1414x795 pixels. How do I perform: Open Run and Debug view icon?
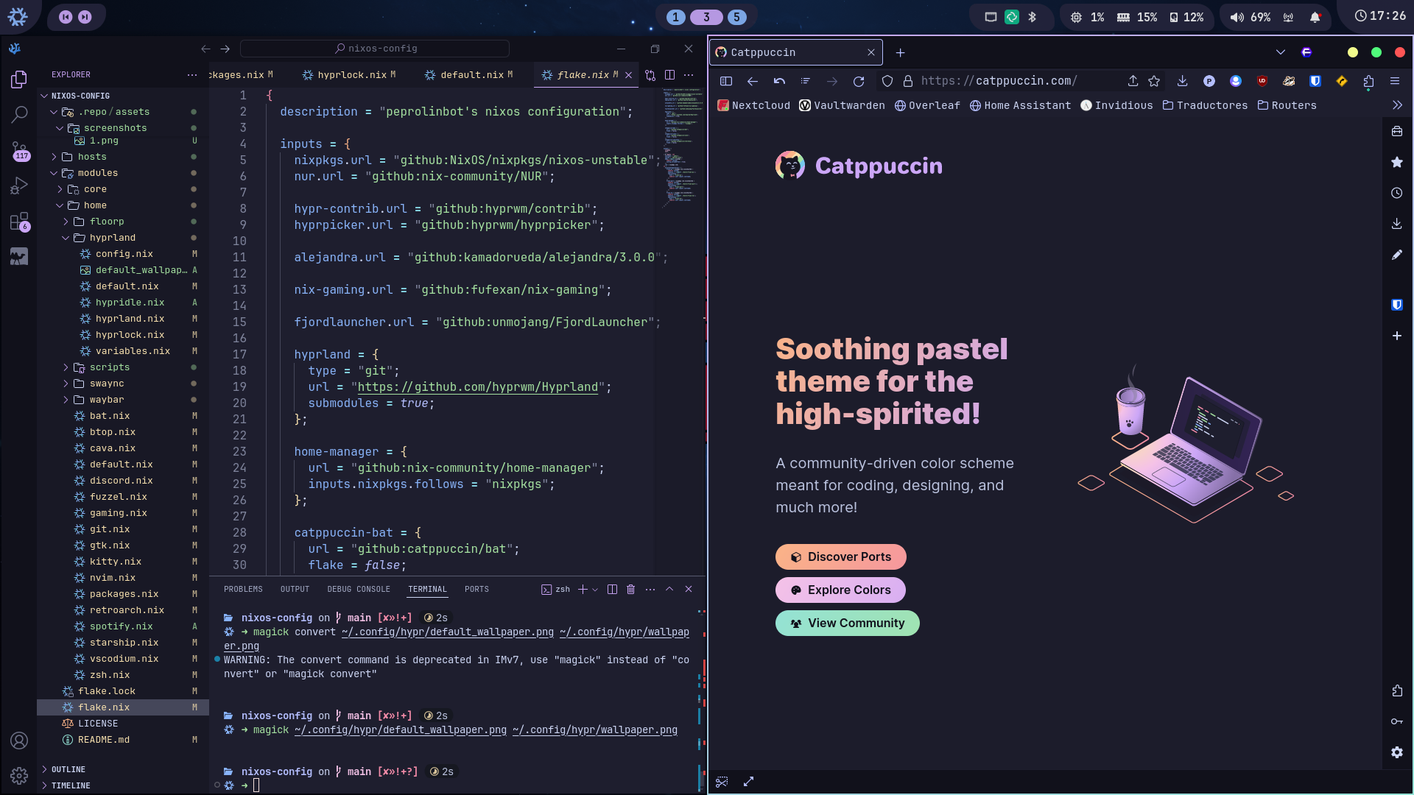click(19, 186)
